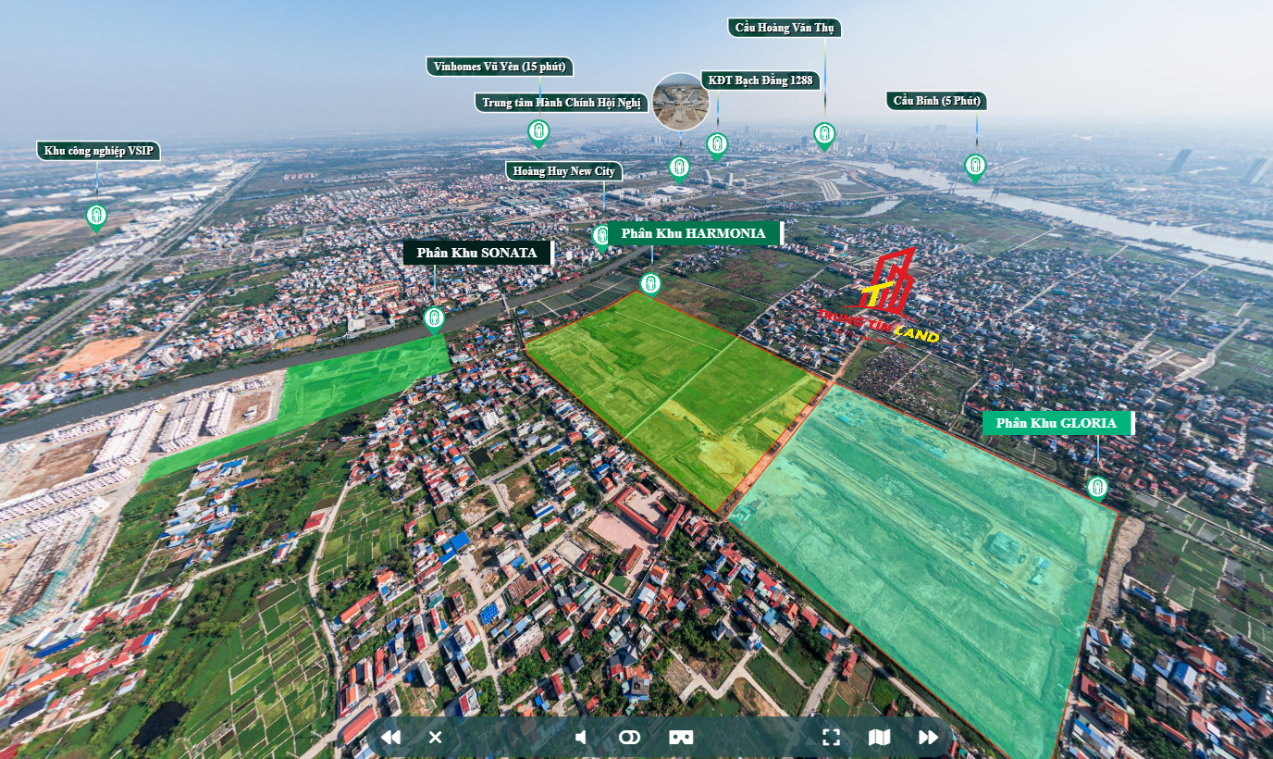Open the circular aerial photo thumbnail
The image size is (1273, 759).
(x=680, y=101)
